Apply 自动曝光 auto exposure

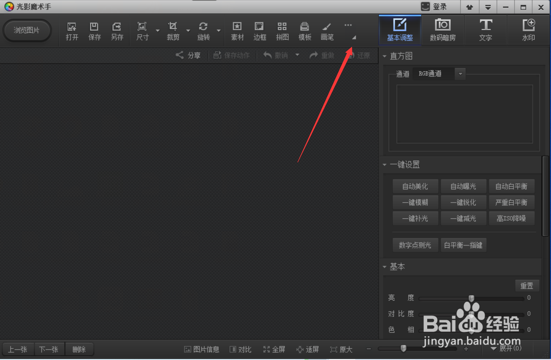pyautogui.click(x=463, y=186)
